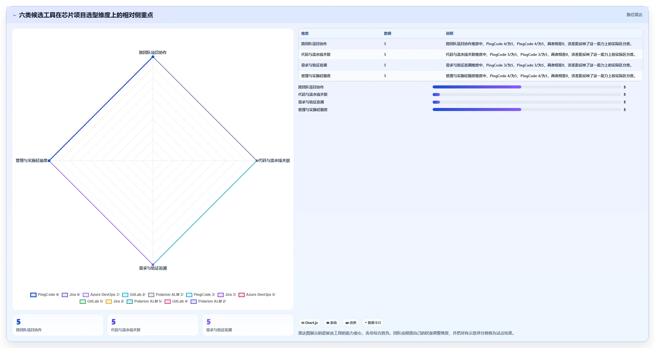Click the description text of 管理与实施轻量度 row
The image size is (655, 348).
pyautogui.click(x=541, y=76)
